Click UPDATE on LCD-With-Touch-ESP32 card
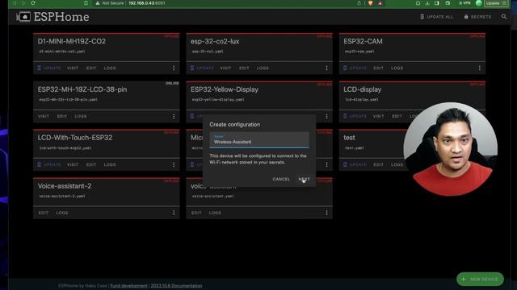The width and height of the screenshot is (517, 290). coord(49,164)
